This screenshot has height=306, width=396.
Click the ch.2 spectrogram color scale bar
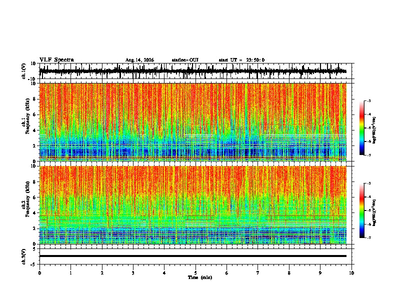[x=362, y=210]
